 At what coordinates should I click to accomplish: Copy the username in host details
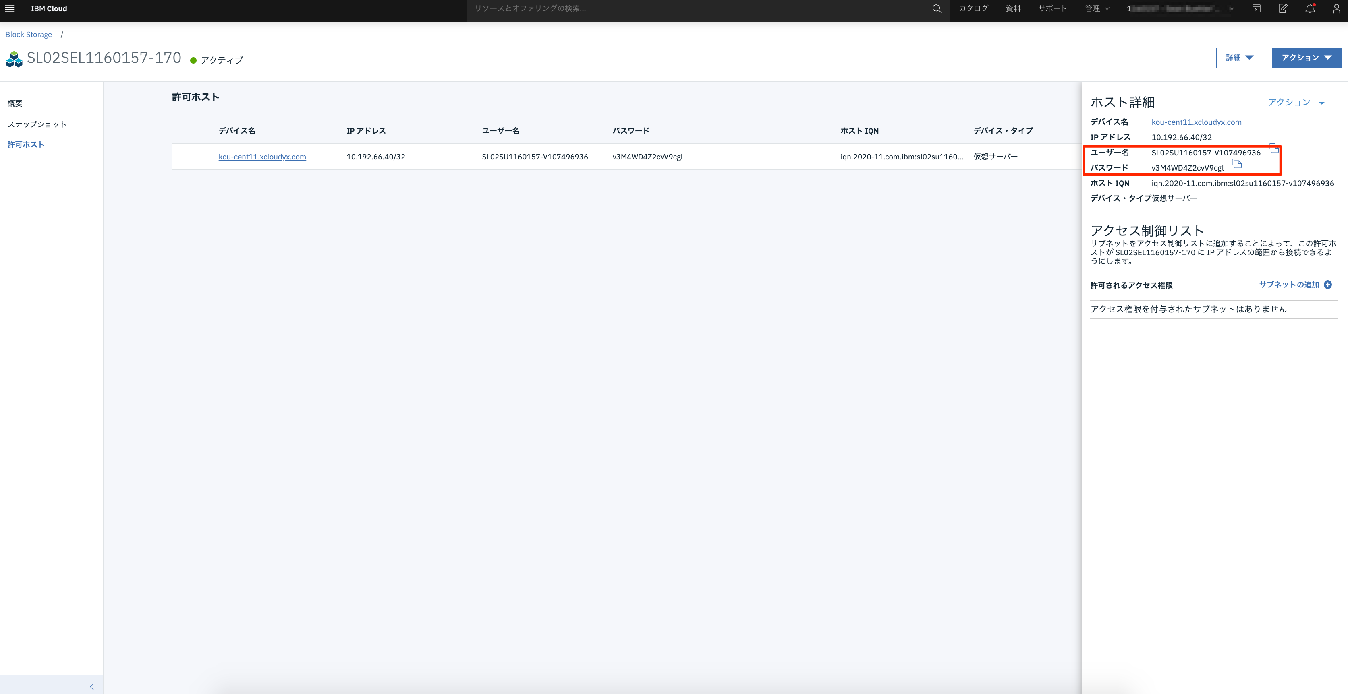[1274, 149]
